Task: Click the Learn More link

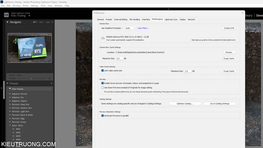Action: 143,28
